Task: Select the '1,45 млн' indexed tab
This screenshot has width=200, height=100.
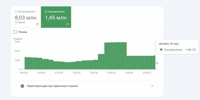Action: click(x=56, y=17)
